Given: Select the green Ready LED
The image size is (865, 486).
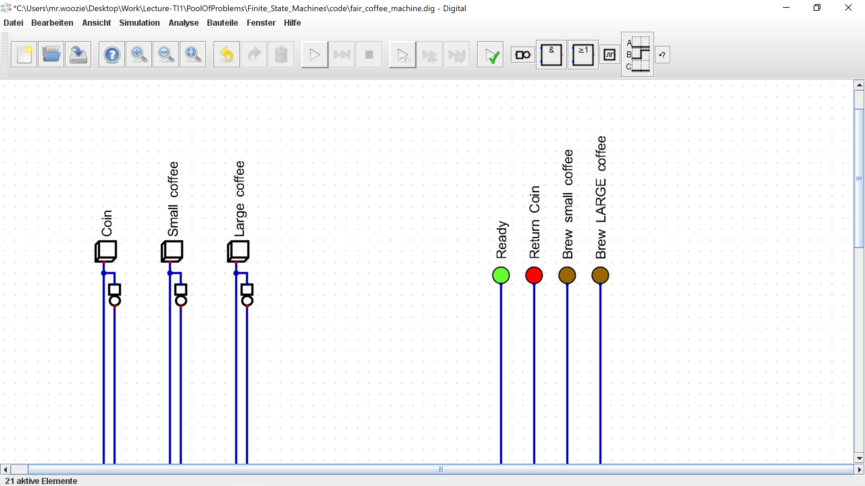Looking at the screenshot, I should (x=501, y=275).
